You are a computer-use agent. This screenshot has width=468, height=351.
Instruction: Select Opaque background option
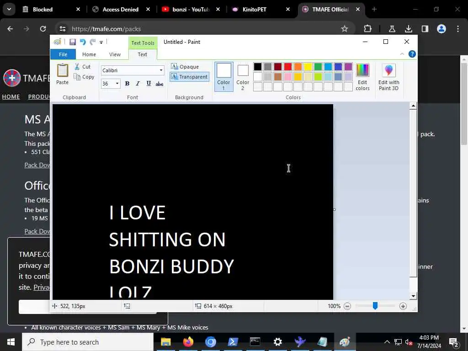(x=185, y=67)
